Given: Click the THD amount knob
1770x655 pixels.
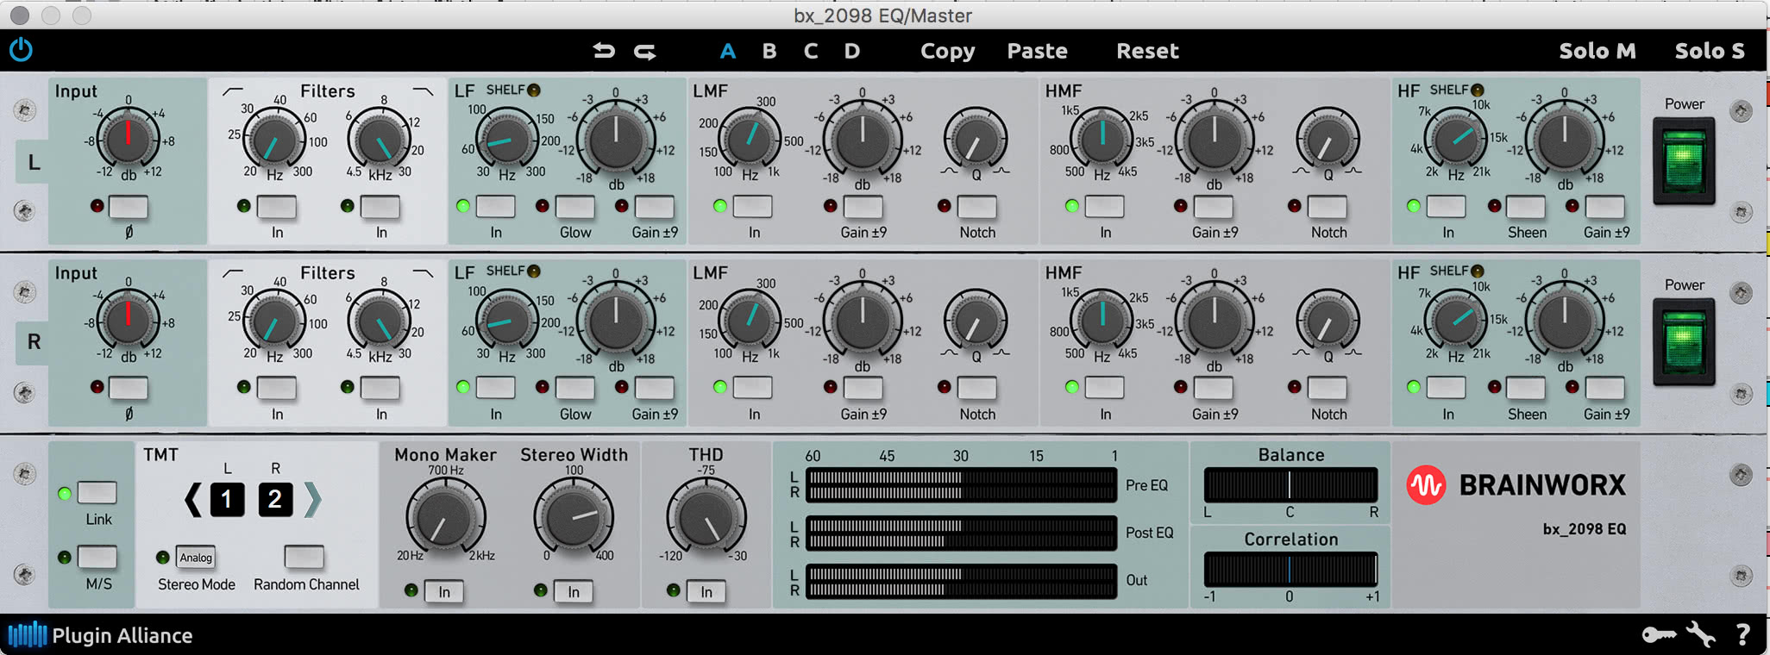Looking at the screenshot, I should coord(706,518).
